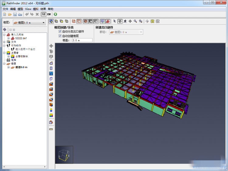This screenshot has height=171, width=228.
Task: Select 进入任何一个出口 behavior item
Action: (25, 49)
